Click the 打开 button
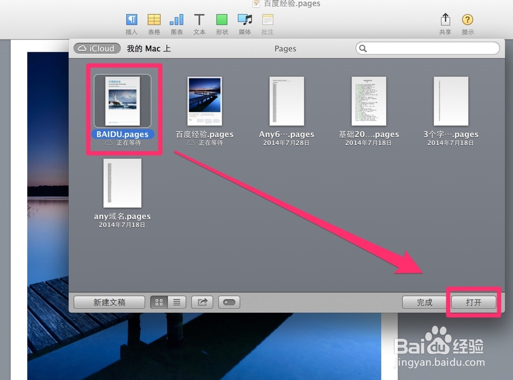 473,302
